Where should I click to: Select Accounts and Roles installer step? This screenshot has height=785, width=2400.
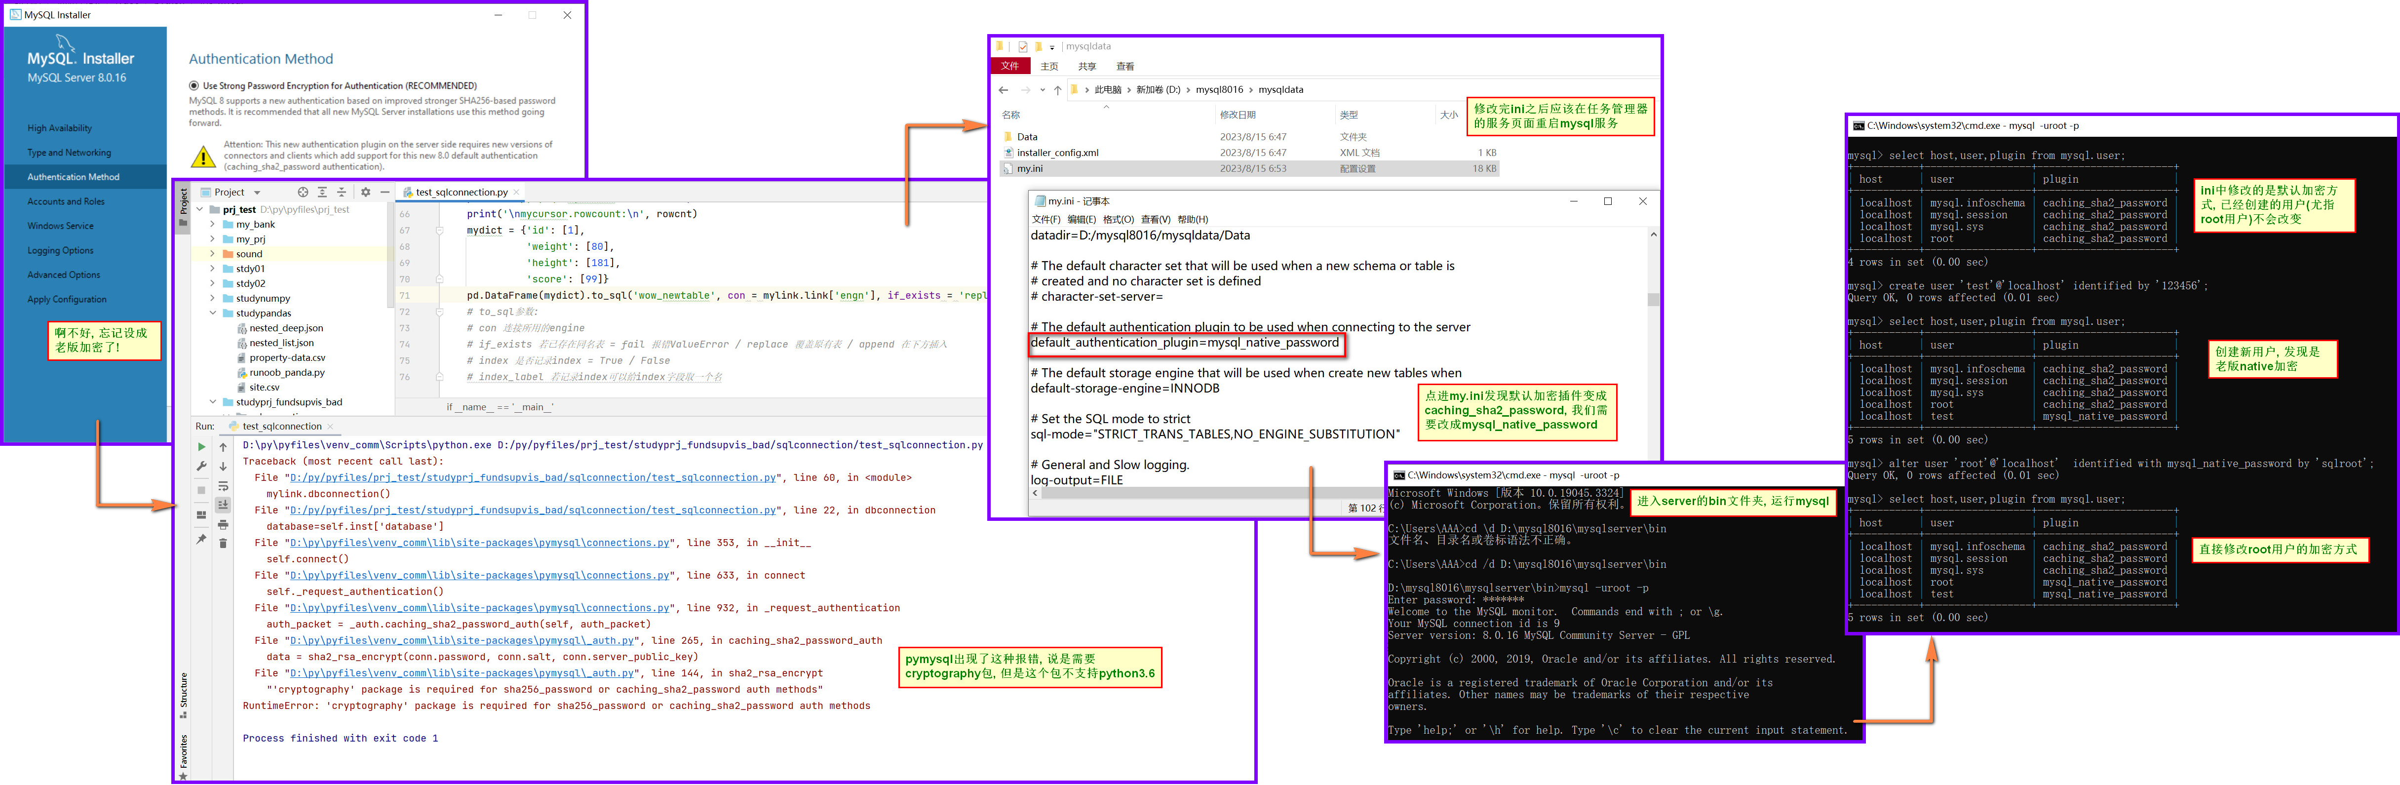click(66, 201)
